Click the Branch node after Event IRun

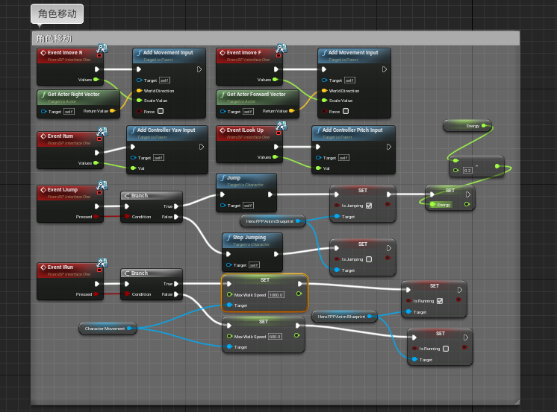click(152, 284)
